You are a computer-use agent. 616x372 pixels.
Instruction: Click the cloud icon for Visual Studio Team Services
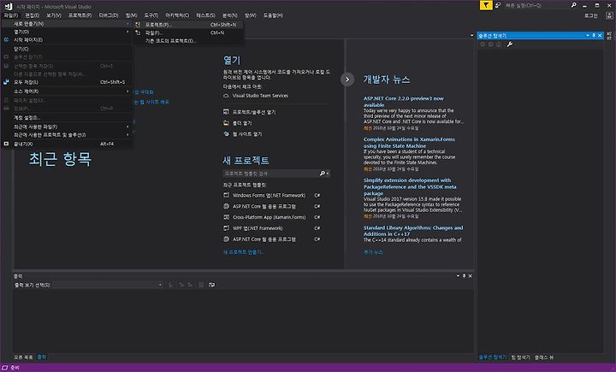point(226,96)
